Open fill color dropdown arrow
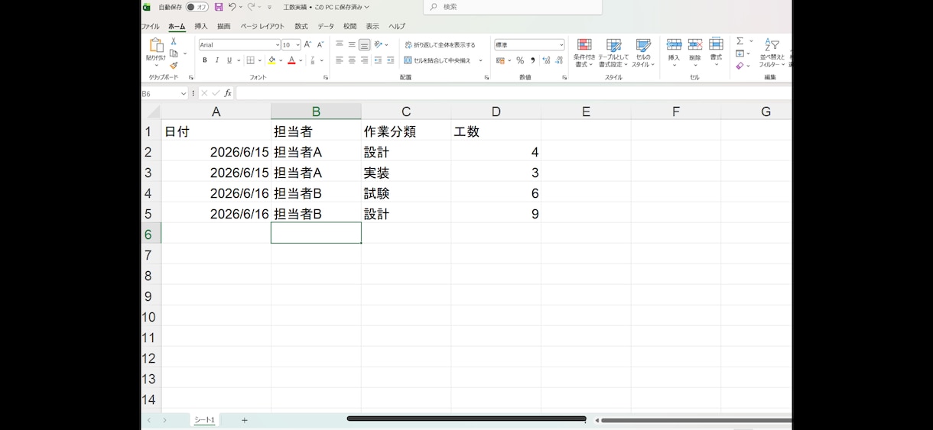The width and height of the screenshot is (933, 430). 281,60
